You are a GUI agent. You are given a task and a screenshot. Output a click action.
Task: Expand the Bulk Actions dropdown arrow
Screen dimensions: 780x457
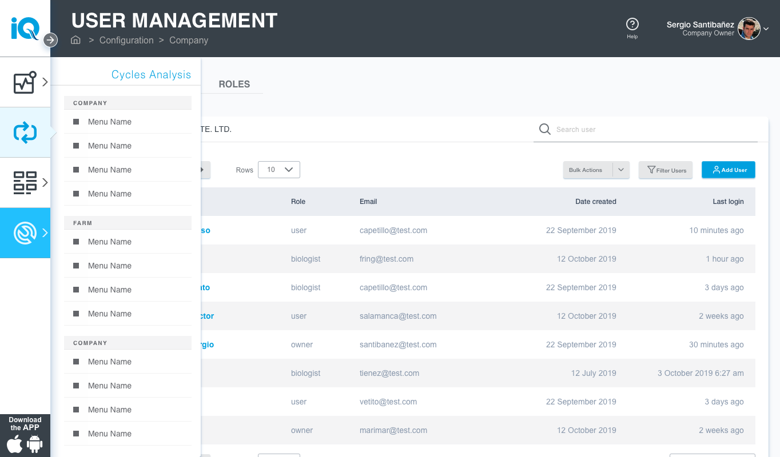point(621,170)
